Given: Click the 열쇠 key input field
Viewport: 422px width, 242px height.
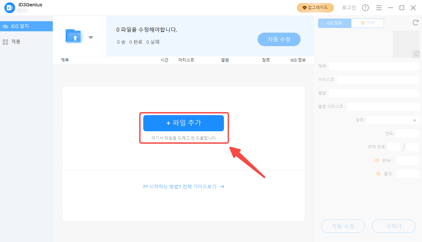Looking at the screenshot, I should click(x=408, y=174).
